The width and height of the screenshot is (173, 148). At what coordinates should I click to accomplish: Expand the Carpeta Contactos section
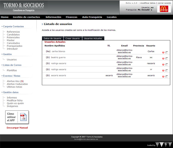[13, 27]
